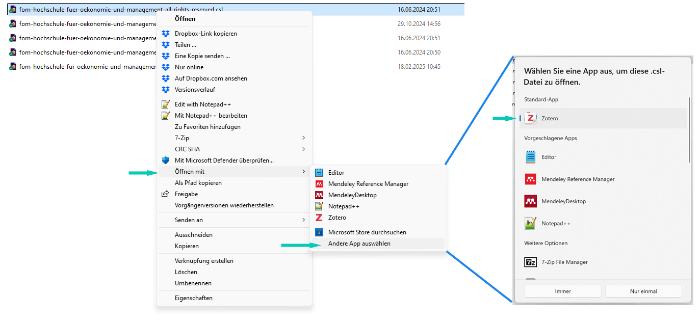
Task: Click the icon of the file dated 16.06.2024 20:50
Action: coord(13,52)
